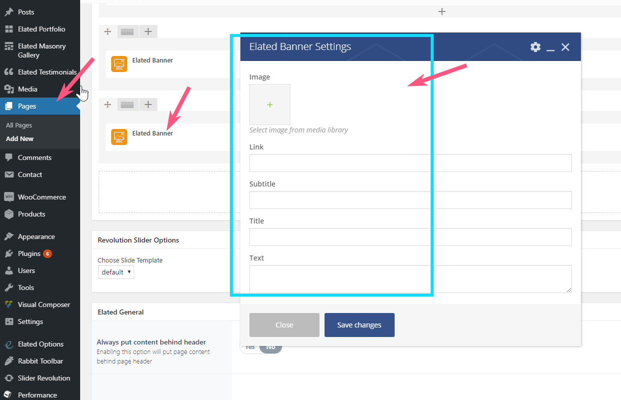Screen dimensions: 621x400
Task: Click Revolution Slider Options heading
Action: pyautogui.click(x=138, y=240)
